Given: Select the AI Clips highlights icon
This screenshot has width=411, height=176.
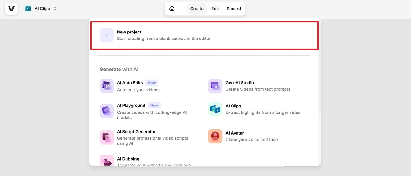Looking at the screenshot, I should [215, 109].
